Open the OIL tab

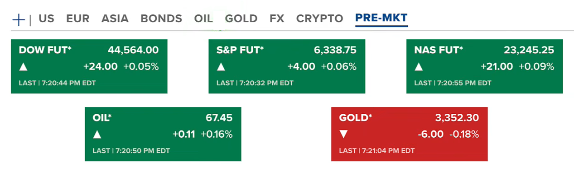point(203,19)
